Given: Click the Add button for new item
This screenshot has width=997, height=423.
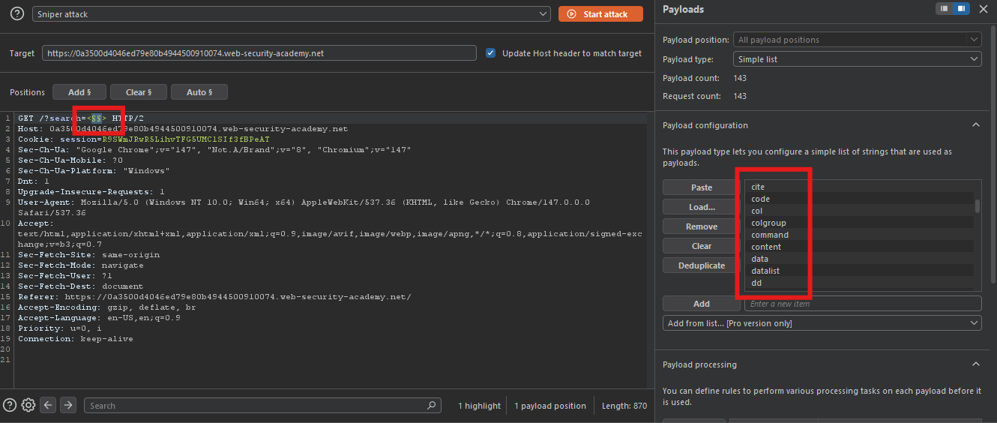Looking at the screenshot, I should (x=702, y=304).
